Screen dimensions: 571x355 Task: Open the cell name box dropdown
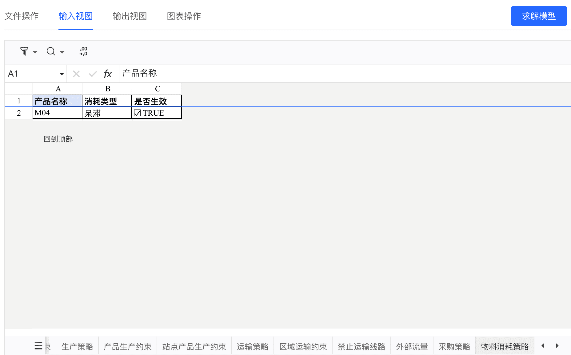pos(62,74)
